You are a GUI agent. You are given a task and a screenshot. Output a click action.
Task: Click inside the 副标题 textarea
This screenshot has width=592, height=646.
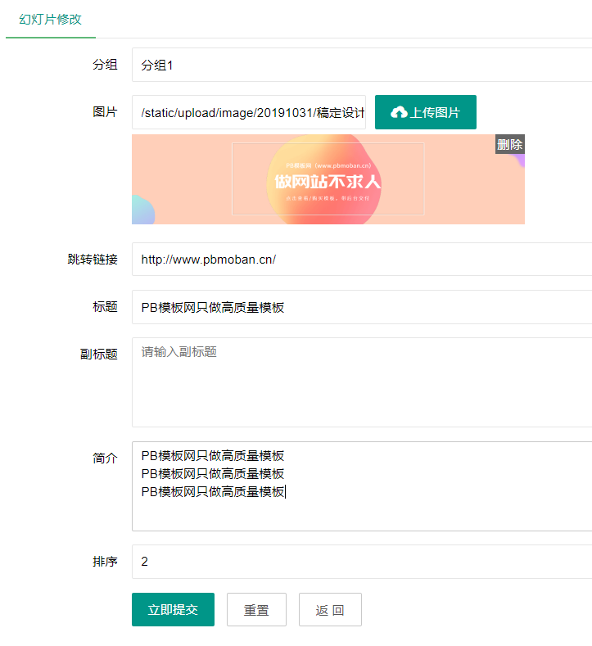pyautogui.click(x=360, y=382)
